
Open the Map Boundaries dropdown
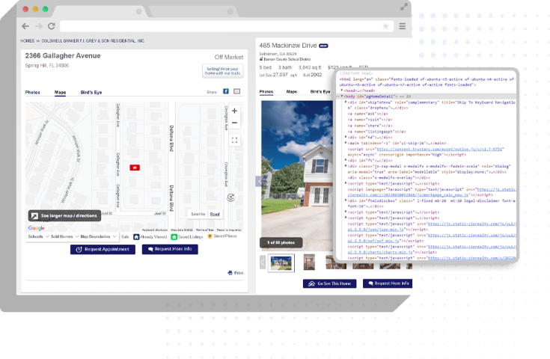98,236
